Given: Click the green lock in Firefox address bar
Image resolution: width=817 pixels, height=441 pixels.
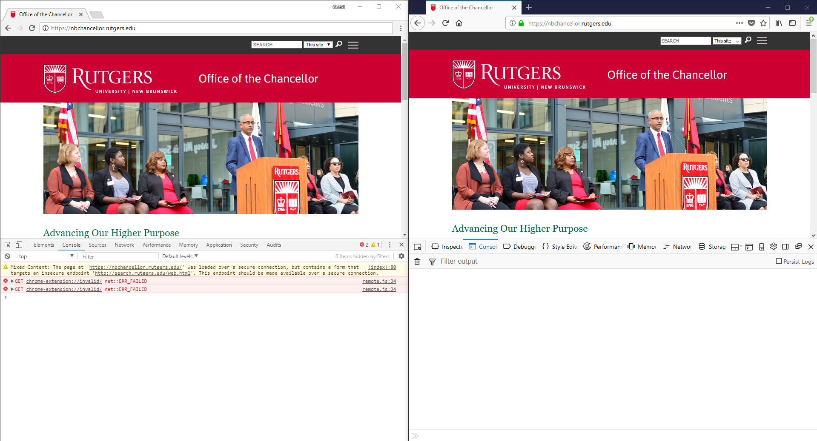Looking at the screenshot, I should click(521, 23).
